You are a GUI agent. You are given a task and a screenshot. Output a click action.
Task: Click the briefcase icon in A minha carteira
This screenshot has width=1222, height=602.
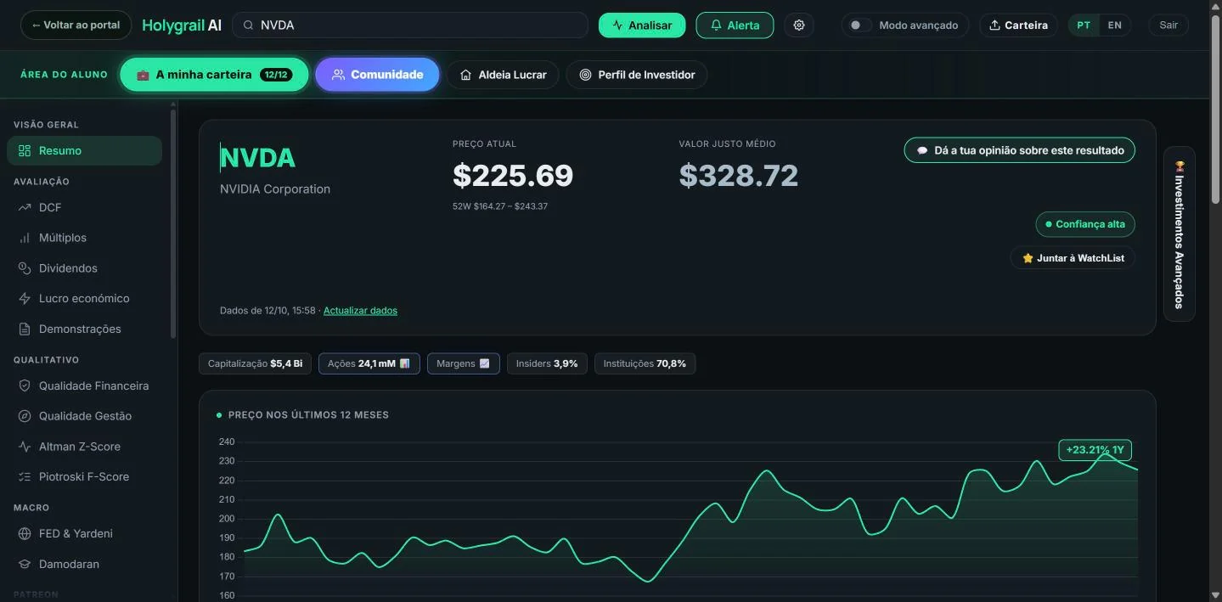tap(143, 75)
